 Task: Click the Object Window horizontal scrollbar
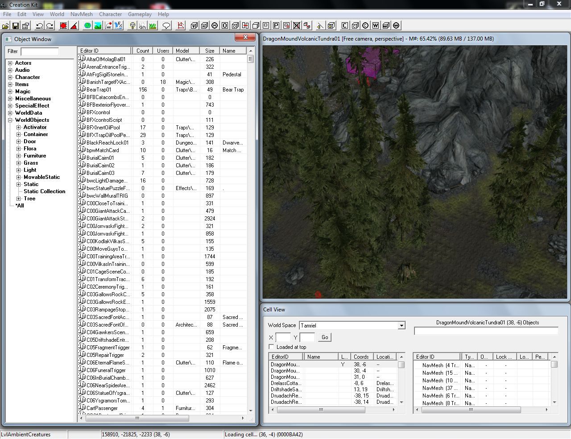pyautogui.click(x=161, y=418)
